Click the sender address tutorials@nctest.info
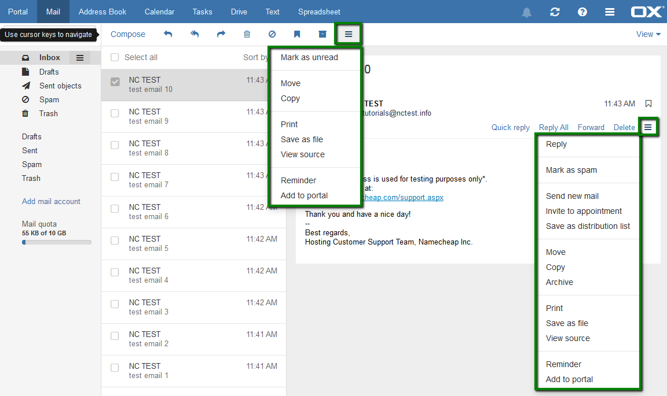 point(397,113)
